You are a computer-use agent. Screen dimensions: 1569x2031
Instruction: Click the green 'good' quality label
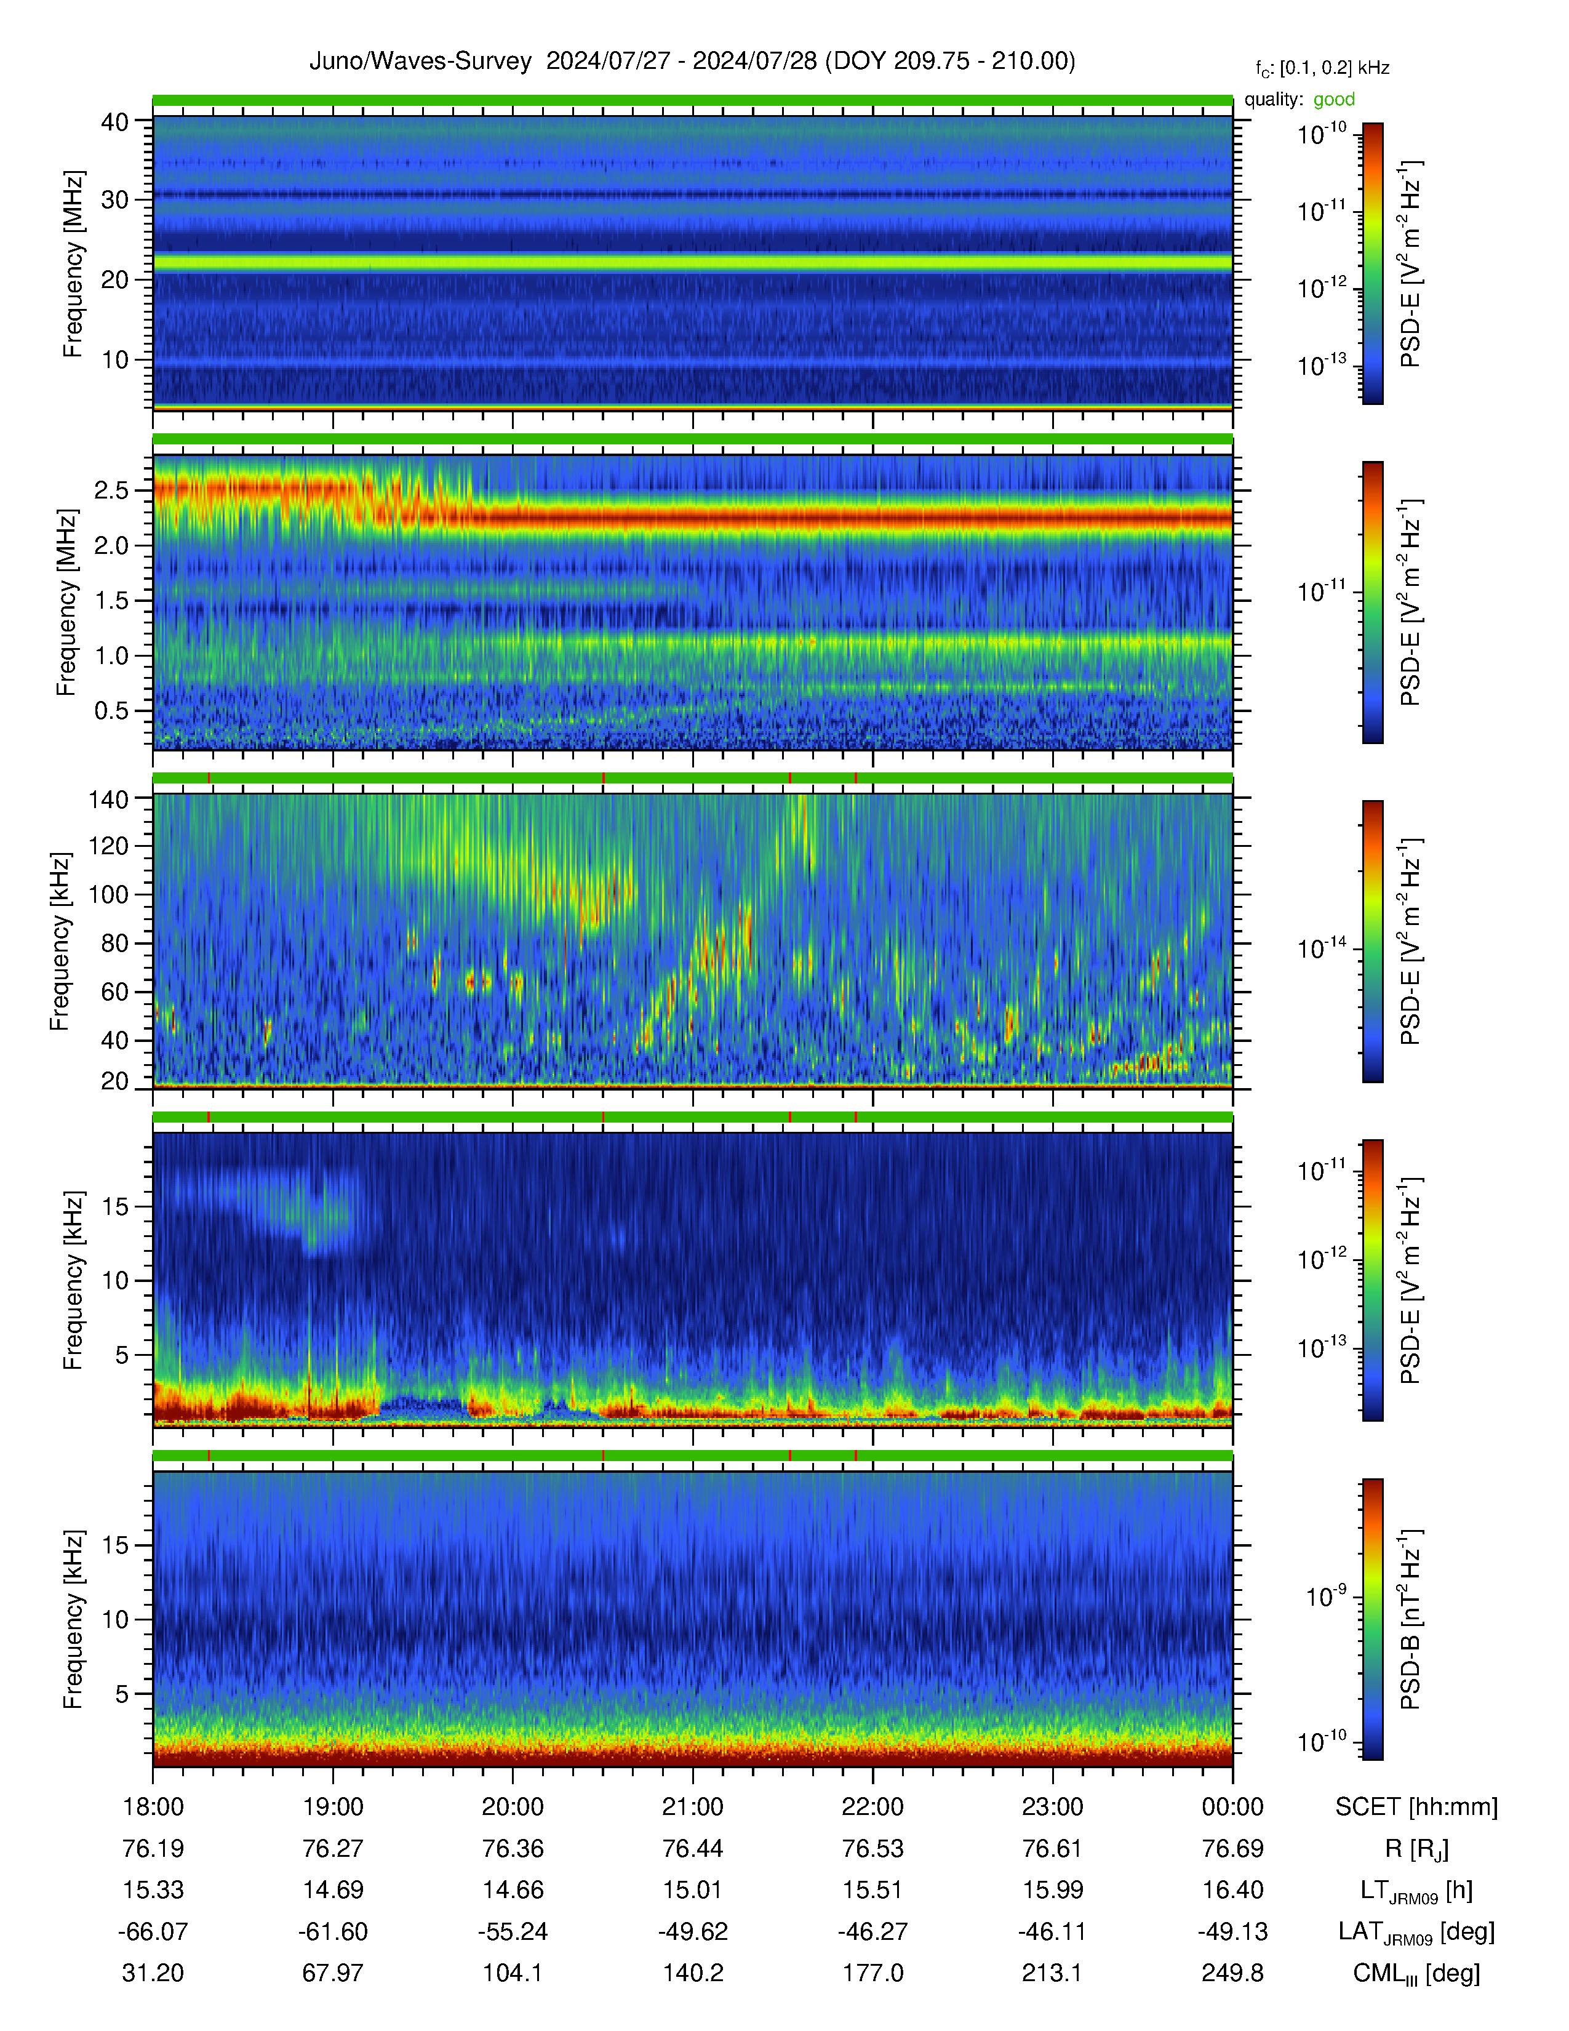pos(1334,100)
